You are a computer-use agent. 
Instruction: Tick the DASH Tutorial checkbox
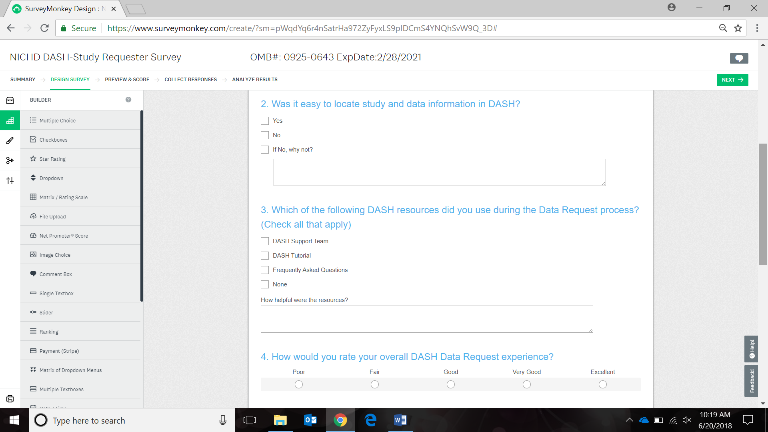(x=265, y=256)
